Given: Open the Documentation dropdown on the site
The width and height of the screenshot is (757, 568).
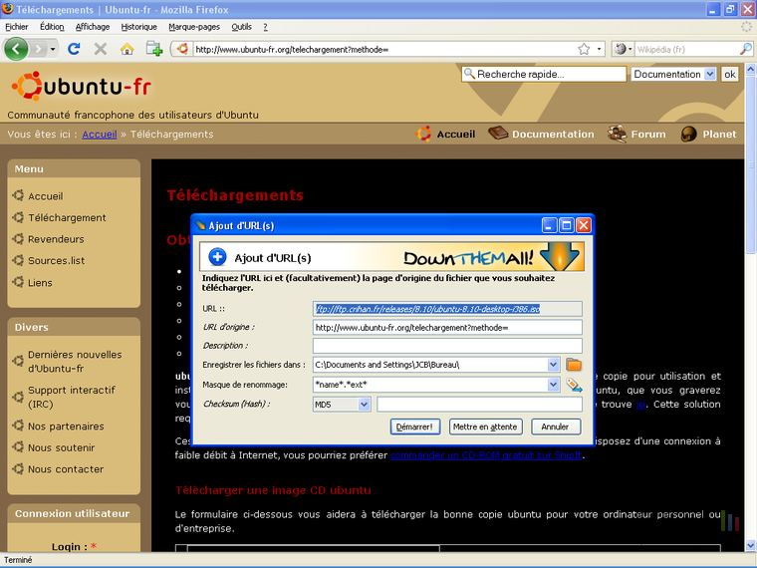Looking at the screenshot, I should pyautogui.click(x=673, y=74).
